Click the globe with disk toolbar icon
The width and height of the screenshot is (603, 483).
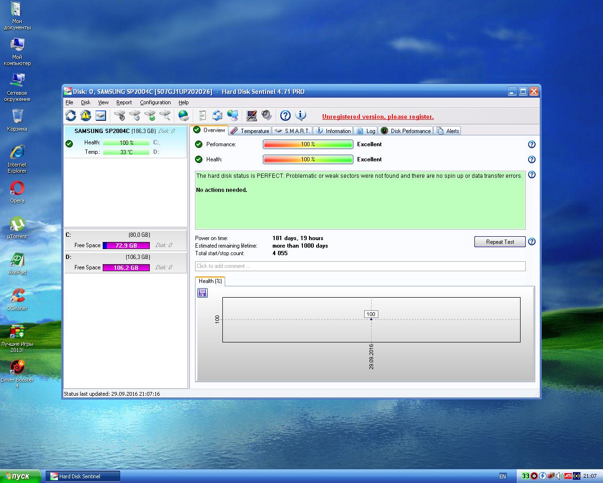[184, 116]
